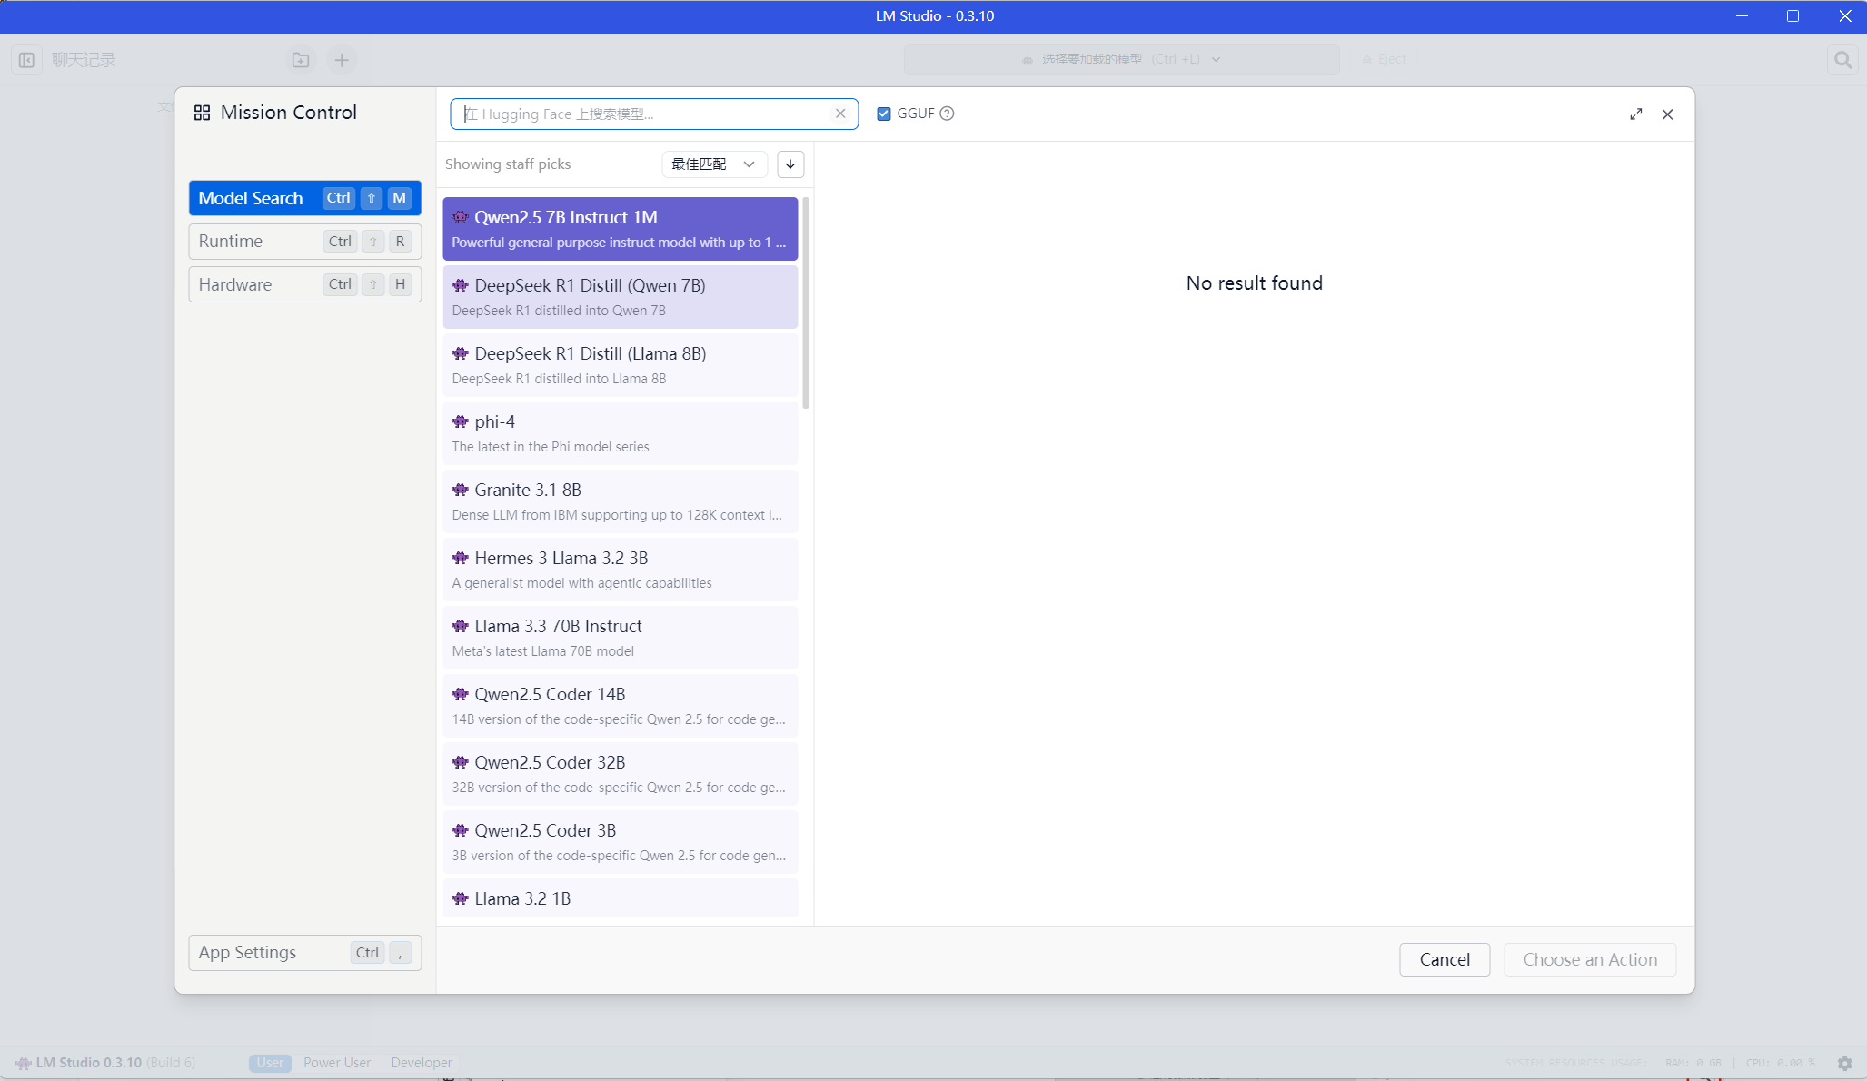The image size is (1867, 1081).
Task: Select DeepSeek R1 Distill (Llama 8B) title
Action: pos(591,353)
